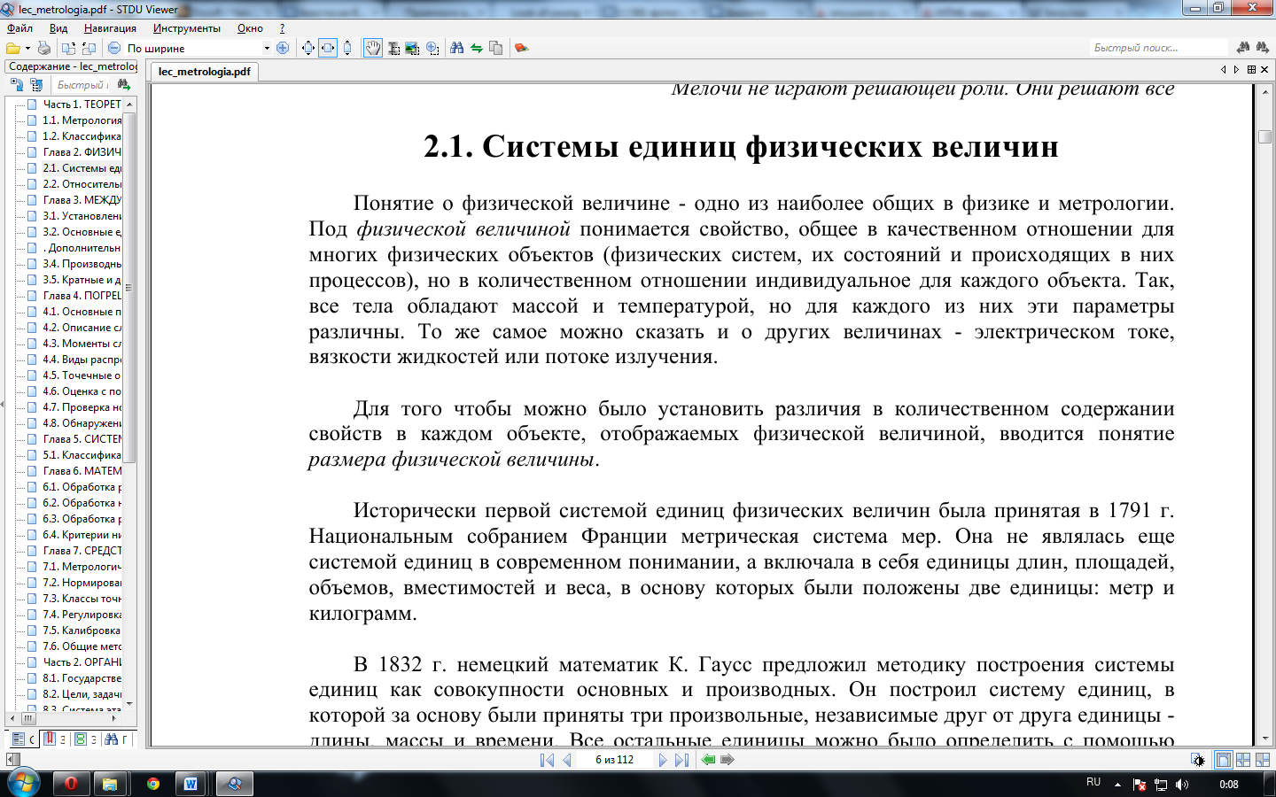Toggle facing pages with cover layout view
This screenshot has height=797, width=1276.
coord(1263,760)
